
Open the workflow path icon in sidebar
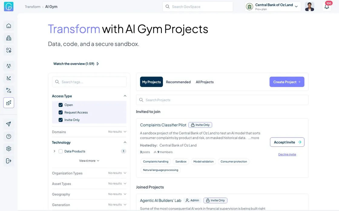9,90
